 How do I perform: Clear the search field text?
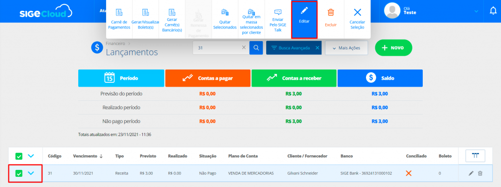point(244,47)
